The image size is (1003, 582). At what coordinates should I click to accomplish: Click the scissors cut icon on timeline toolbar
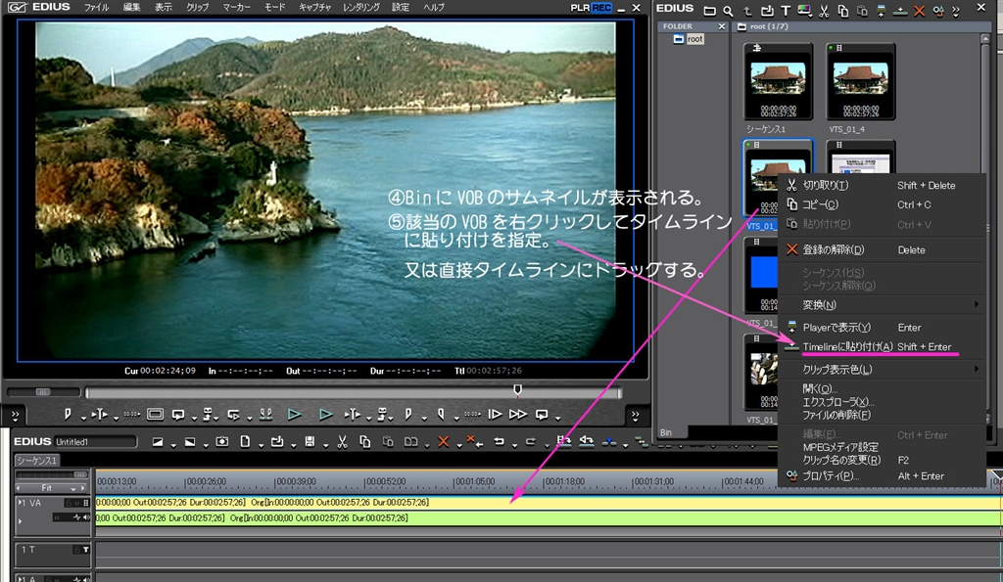[342, 442]
